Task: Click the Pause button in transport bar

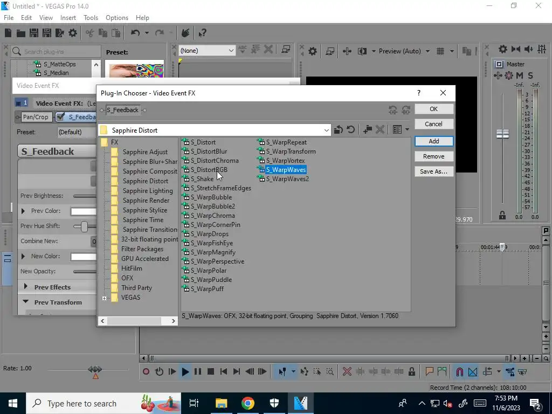Action: coord(198,371)
